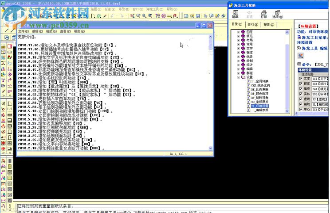Click the Undo arrow in AutoCAD toolbar
The width and height of the screenshot is (330, 213).
(x=113, y=16)
